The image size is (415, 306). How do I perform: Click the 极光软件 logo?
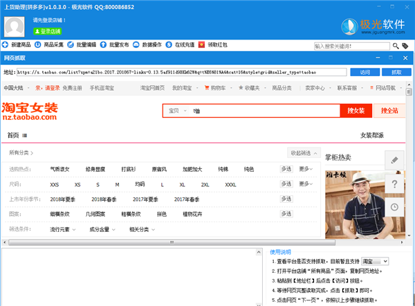(373, 27)
